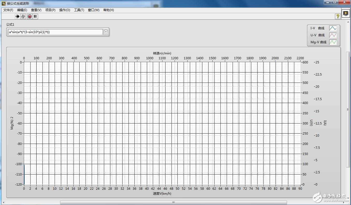Minimize the 按公式生成波形 window
Image resolution: width=351 pixels, height=205 pixels.
pos(327,2)
